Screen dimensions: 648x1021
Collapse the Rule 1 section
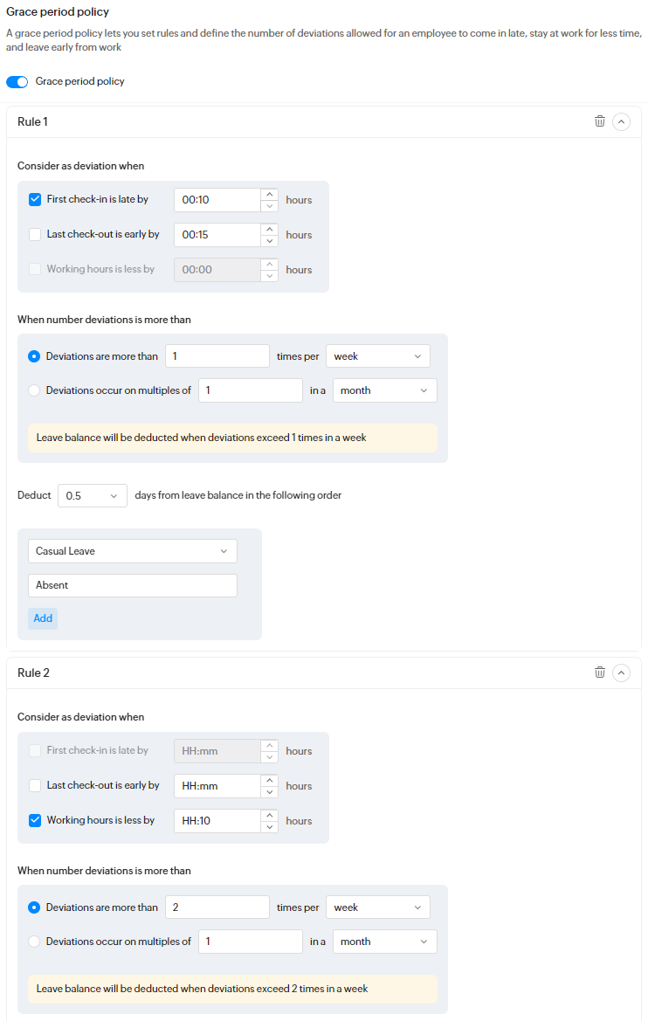(621, 121)
